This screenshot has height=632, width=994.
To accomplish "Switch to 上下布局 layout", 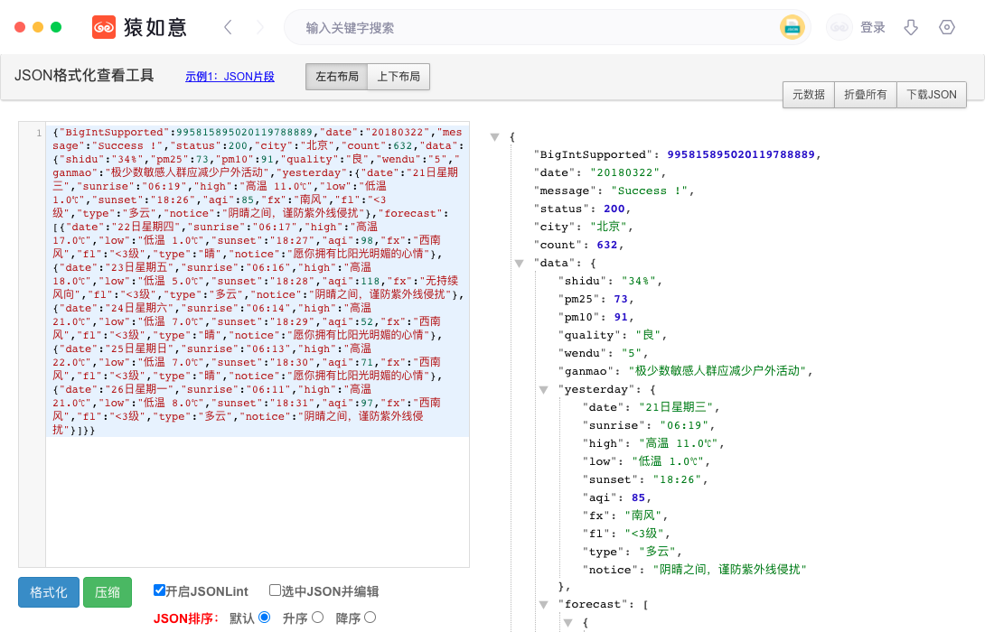I will (x=399, y=77).
